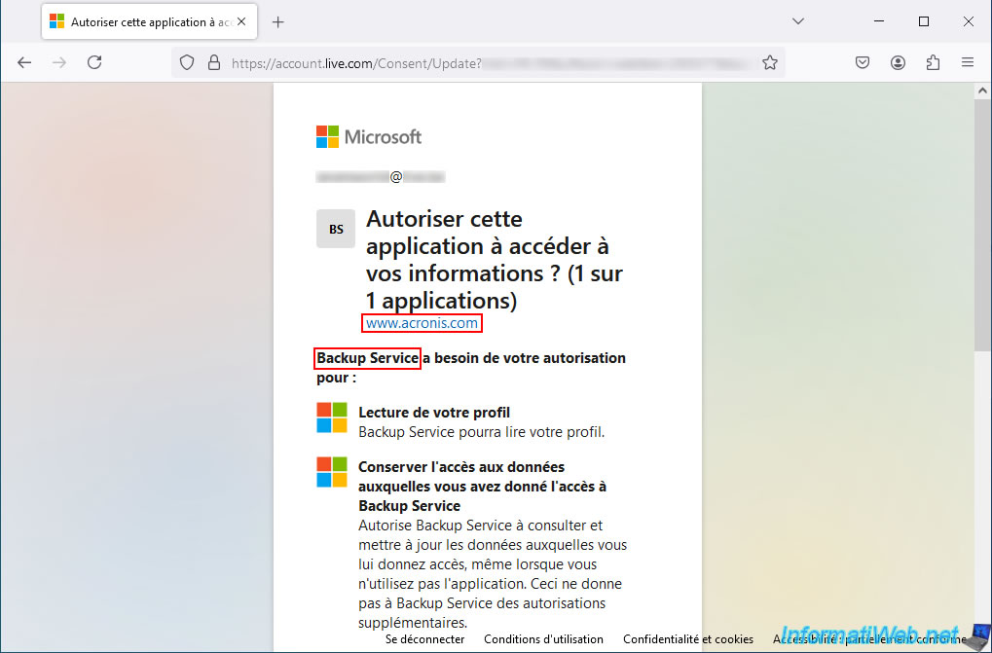Bookmark this page with the star icon

(x=769, y=62)
